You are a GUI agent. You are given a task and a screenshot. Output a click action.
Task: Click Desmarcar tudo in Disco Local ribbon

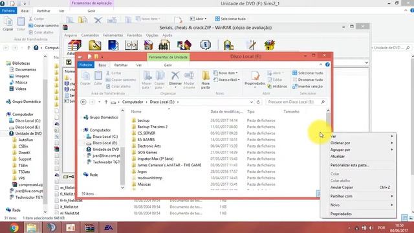coord(308,80)
